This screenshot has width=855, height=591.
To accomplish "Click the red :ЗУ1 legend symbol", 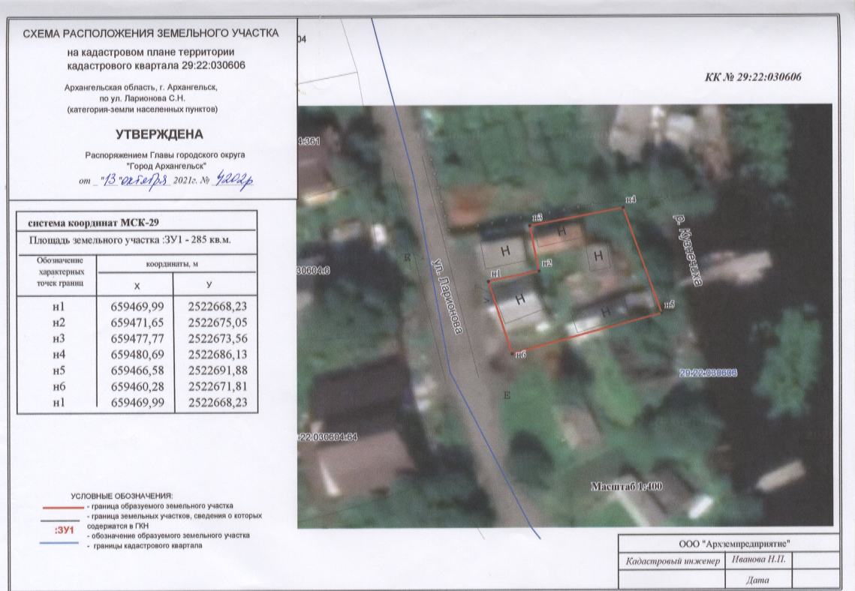I will tap(65, 530).
